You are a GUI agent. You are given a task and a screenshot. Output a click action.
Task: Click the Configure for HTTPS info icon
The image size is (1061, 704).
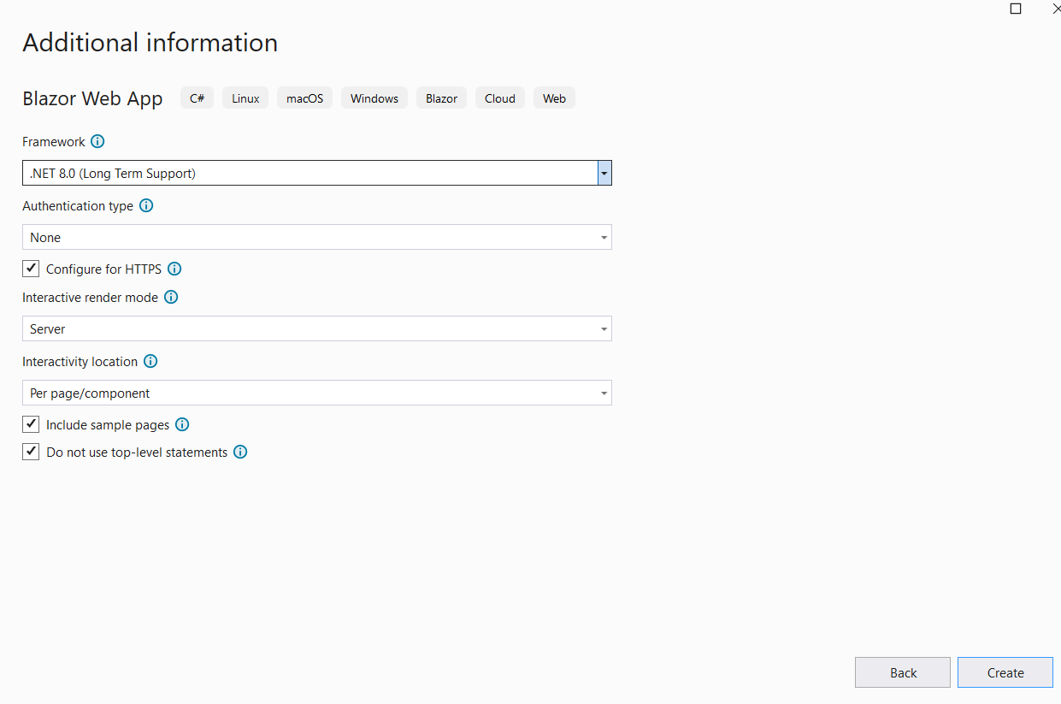click(x=174, y=269)
